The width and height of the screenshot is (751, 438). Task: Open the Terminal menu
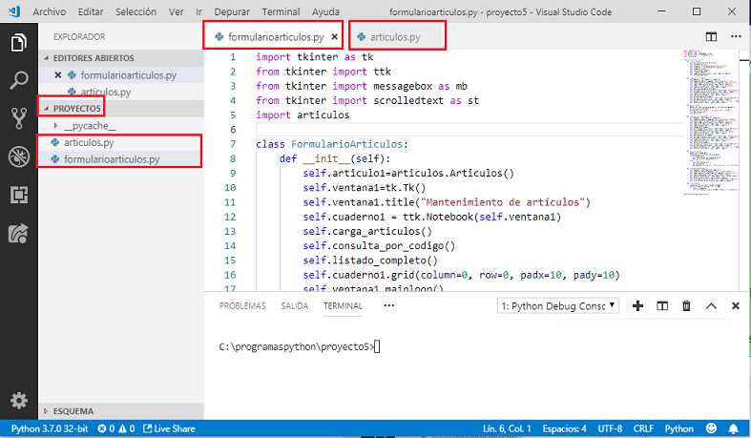pyautogui.click(x=281, y=11)
